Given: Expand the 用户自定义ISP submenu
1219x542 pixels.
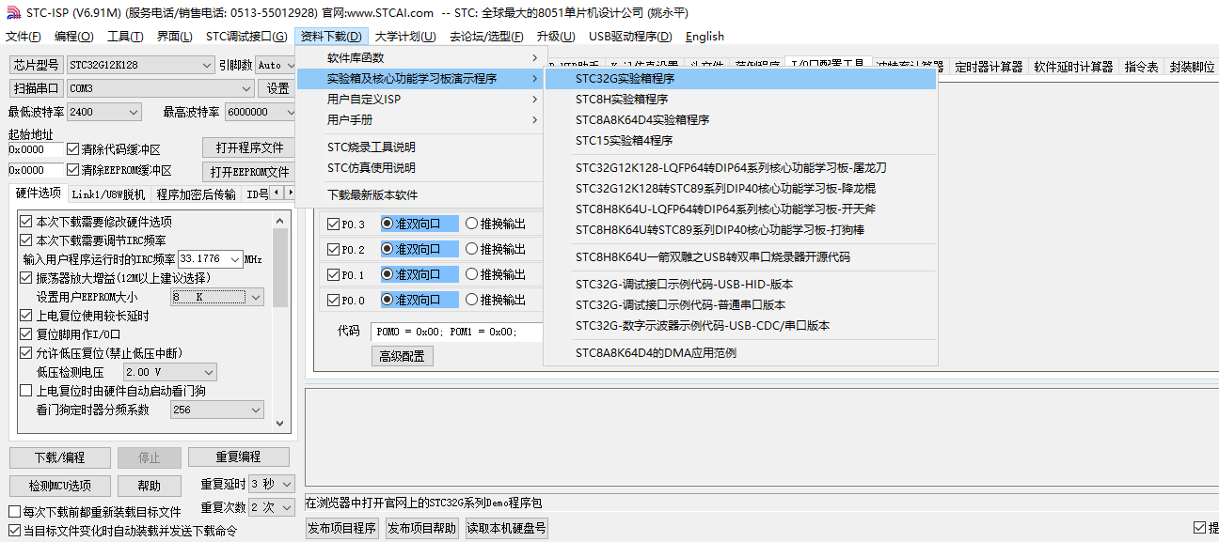Looking at the screenshot, I should (420, 100).
